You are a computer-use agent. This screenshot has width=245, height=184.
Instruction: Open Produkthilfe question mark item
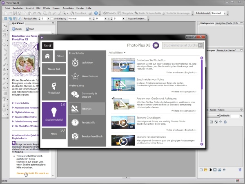(87, 122)
